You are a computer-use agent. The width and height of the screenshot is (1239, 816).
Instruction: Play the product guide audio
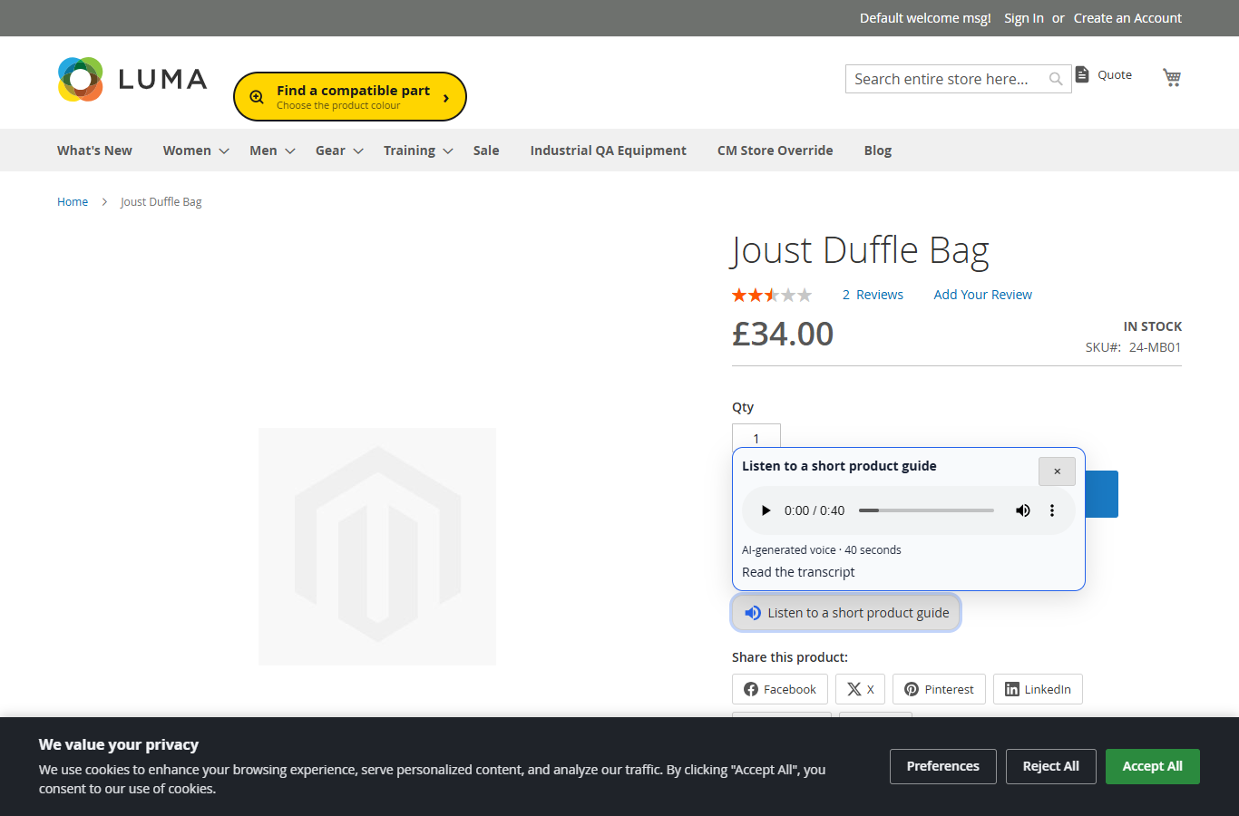(x=766, y=510)
